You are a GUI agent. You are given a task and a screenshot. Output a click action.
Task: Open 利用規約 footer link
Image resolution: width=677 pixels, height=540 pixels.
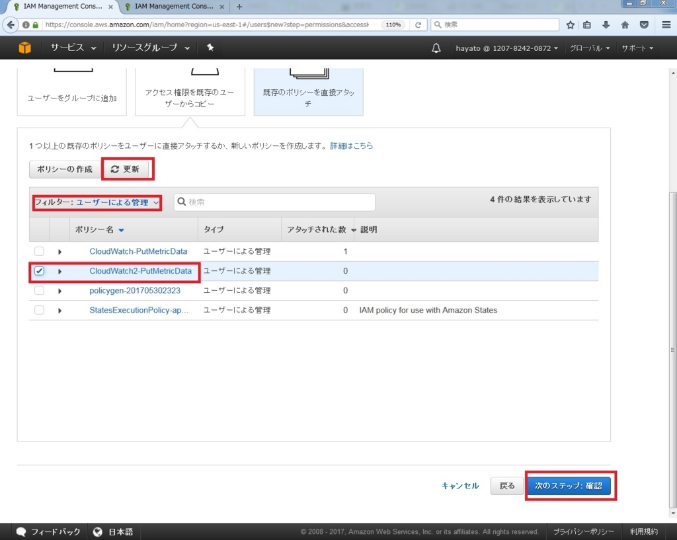click(643, 532)
